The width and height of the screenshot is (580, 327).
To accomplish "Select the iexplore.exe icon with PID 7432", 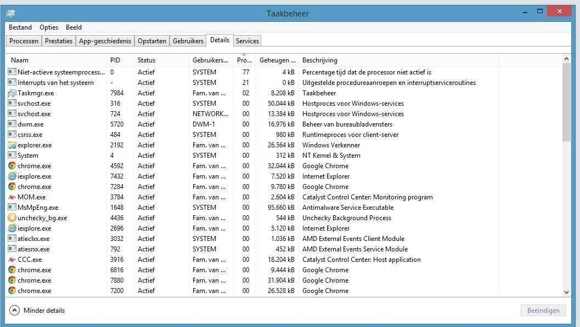I will (x=12, y=176).
